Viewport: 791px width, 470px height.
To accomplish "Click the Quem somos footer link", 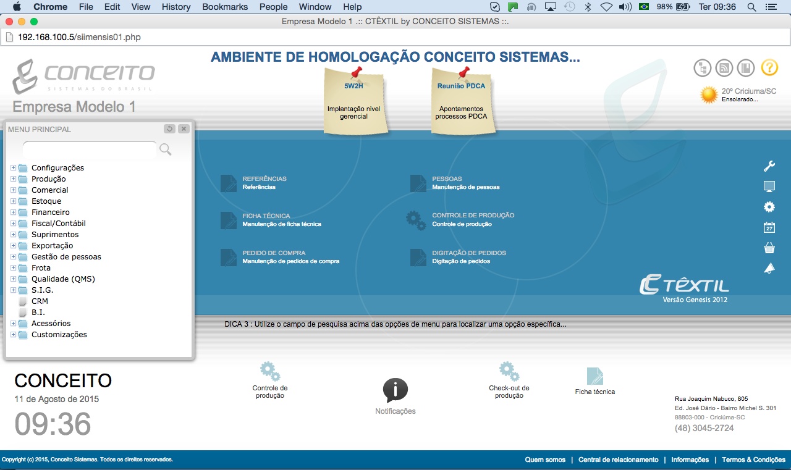I will click(545, 460).
